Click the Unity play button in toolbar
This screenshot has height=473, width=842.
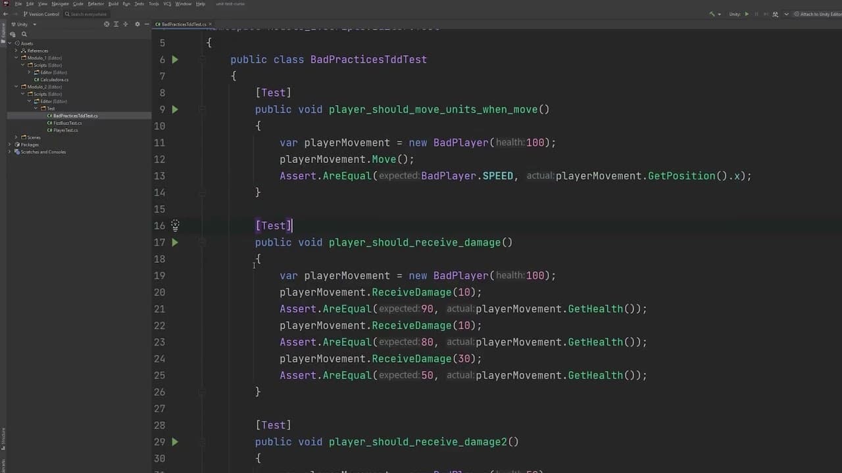coord(747,14)
